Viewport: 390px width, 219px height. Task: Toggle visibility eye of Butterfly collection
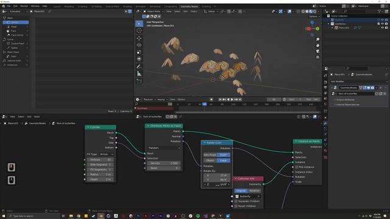click(x=382, y=20)
